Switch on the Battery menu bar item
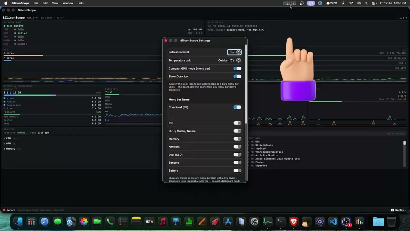This screenshot has height=231, width=410. 237,170
